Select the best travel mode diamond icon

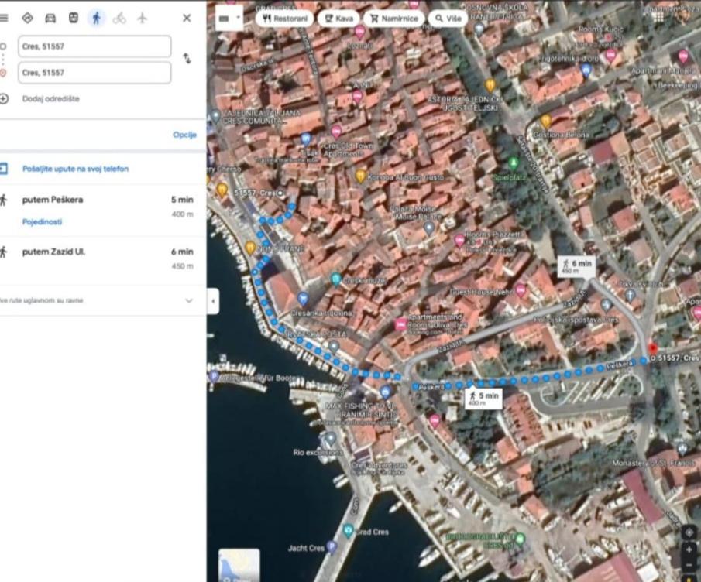pyautogui.click(x=27, y=18)
